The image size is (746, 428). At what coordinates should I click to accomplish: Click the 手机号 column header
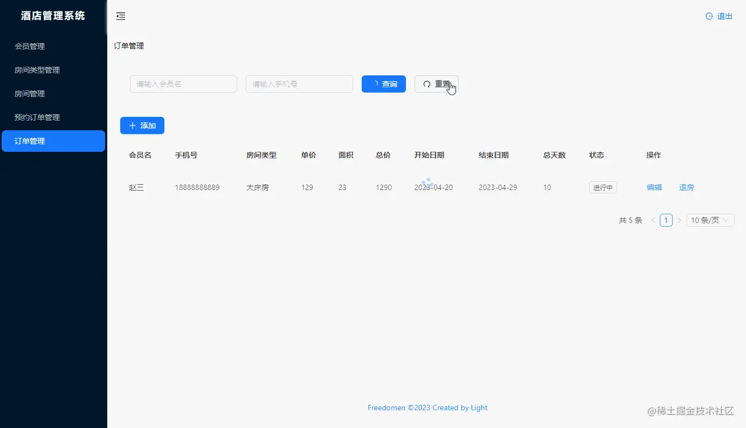click(x=186, y=155)
